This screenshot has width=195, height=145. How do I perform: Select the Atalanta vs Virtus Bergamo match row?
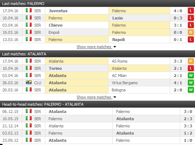(x=98, y=83)
